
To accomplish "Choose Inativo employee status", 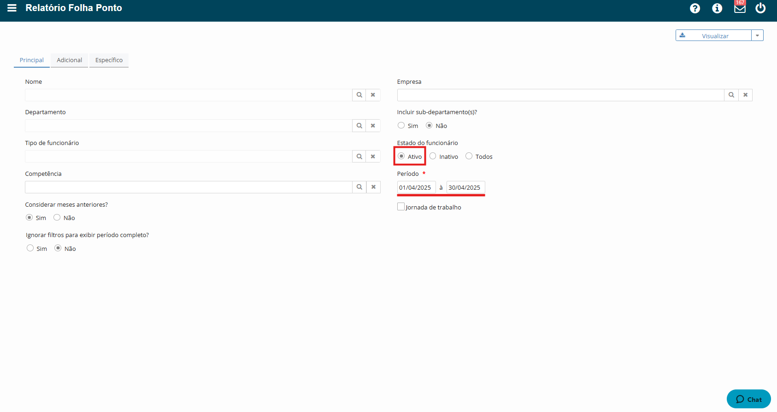I will click(x=433, y=157).
